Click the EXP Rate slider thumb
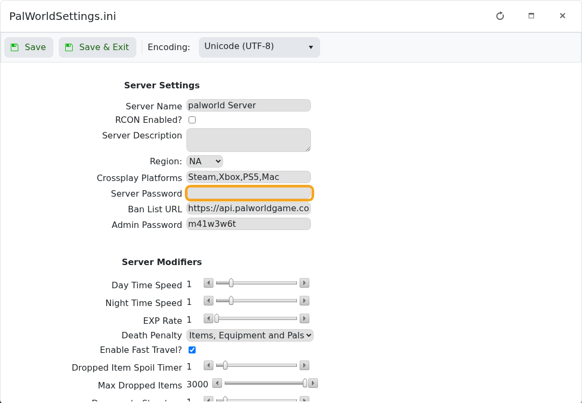Image resolution: width=582 pixels, height=403 pixels. 217,319
